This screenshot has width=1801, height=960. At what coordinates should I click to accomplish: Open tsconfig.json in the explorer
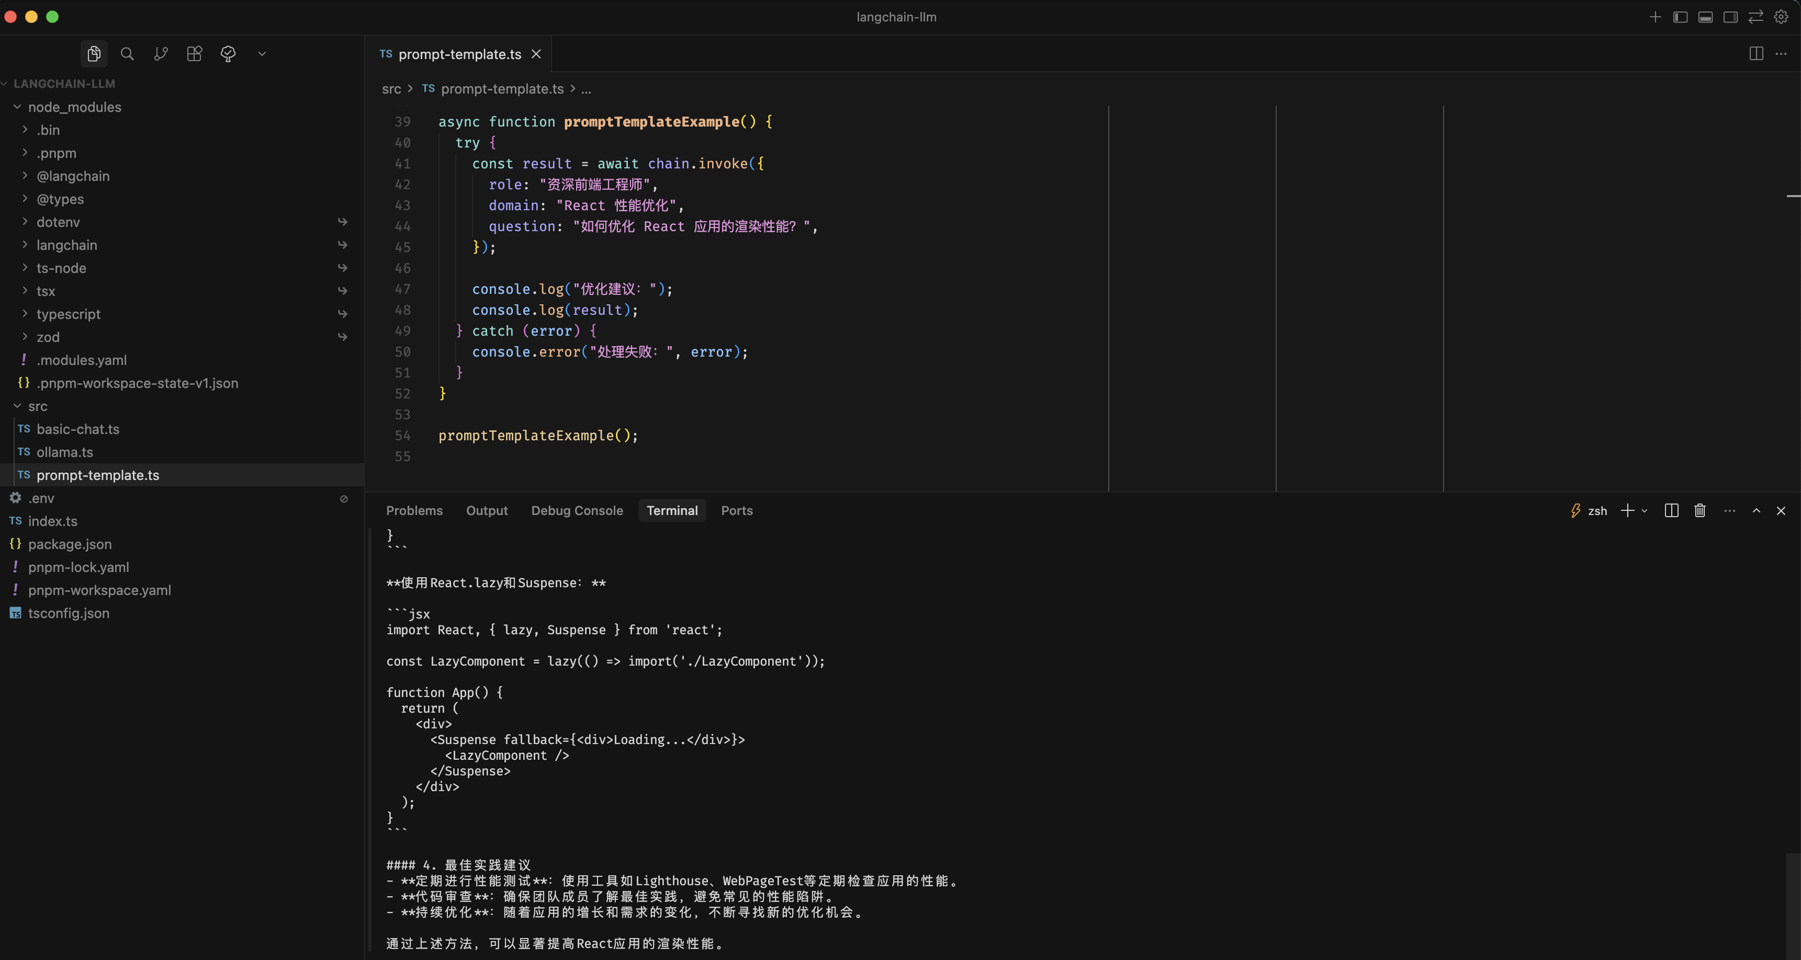click(x=182, y=613)
